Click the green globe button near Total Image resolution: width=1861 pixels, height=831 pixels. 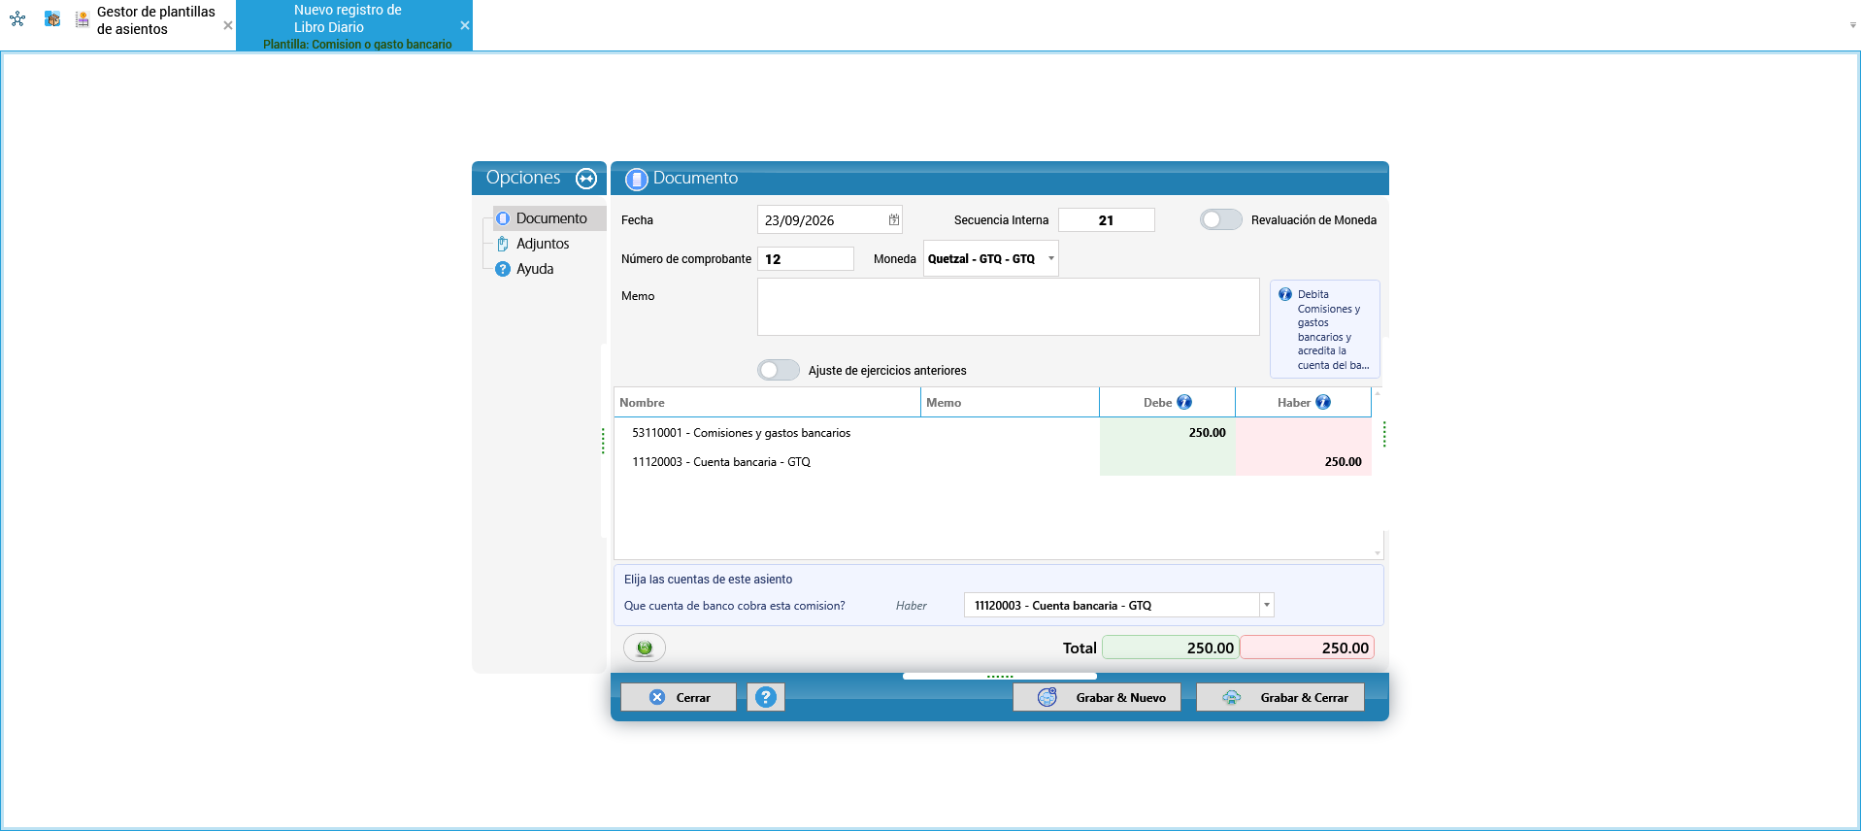[645, 648]
